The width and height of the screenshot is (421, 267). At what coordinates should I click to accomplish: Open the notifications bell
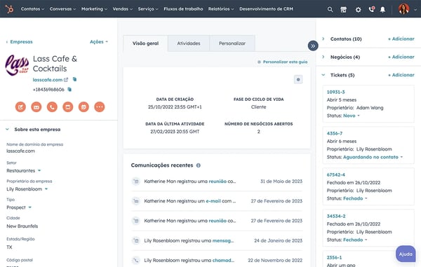(382, 10)
